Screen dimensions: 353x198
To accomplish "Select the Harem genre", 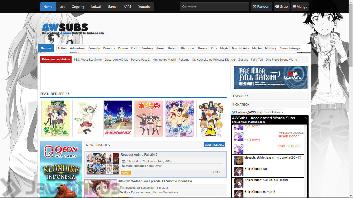I will point(173,48).
